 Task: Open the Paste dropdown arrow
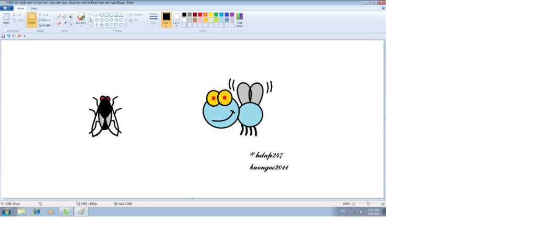pos(6,26)
